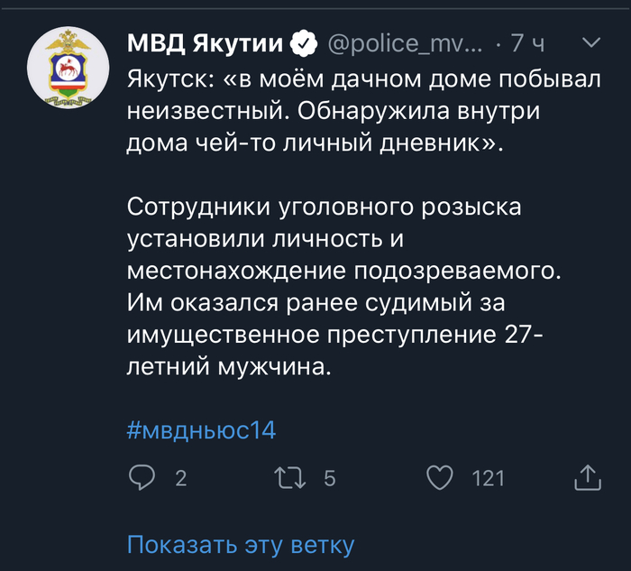The width and height of the screenshot is (631, 571).
Task: Tap the share upload icon
Action: click(x=588, y=477)
